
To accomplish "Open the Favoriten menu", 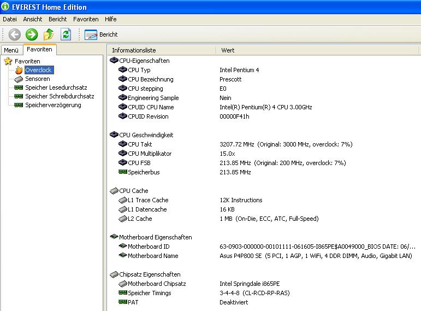I will (86, 19).
